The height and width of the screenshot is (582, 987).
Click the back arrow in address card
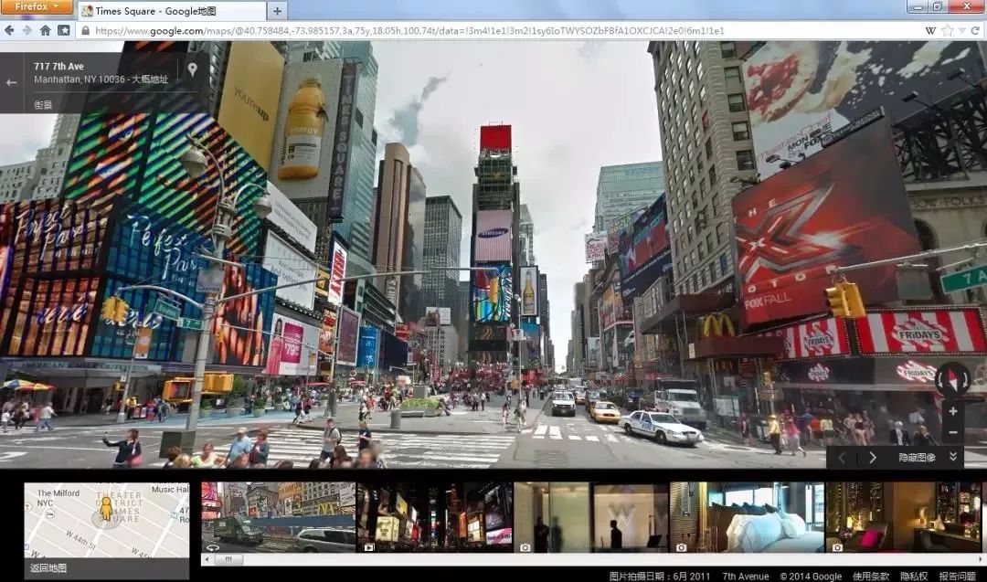11,82
